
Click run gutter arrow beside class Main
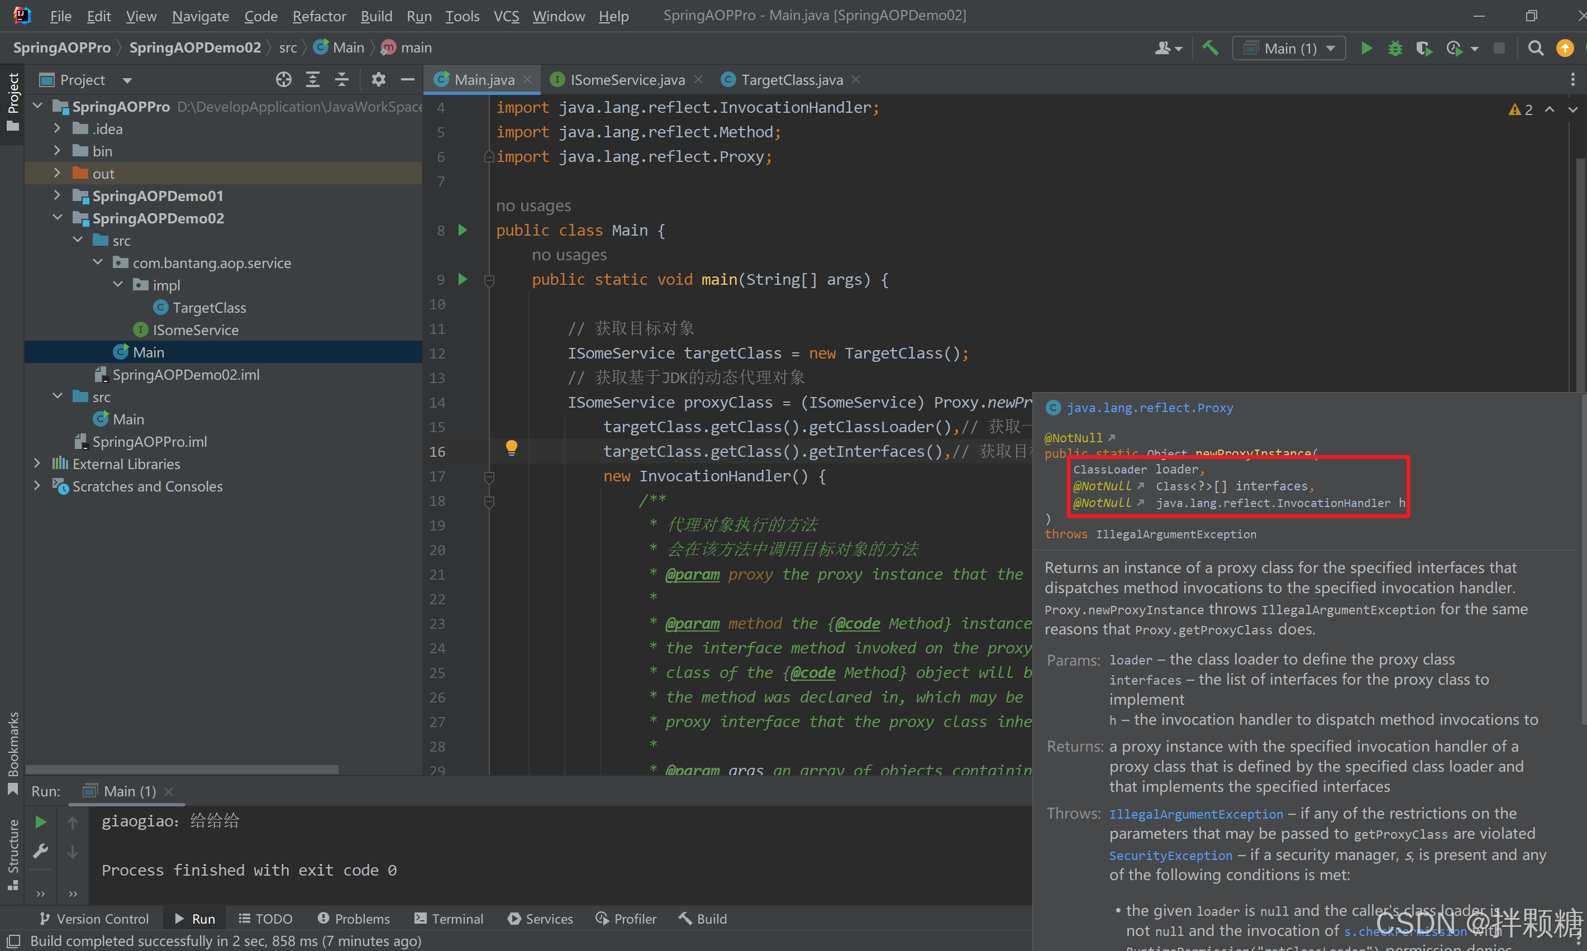point(463,230)
